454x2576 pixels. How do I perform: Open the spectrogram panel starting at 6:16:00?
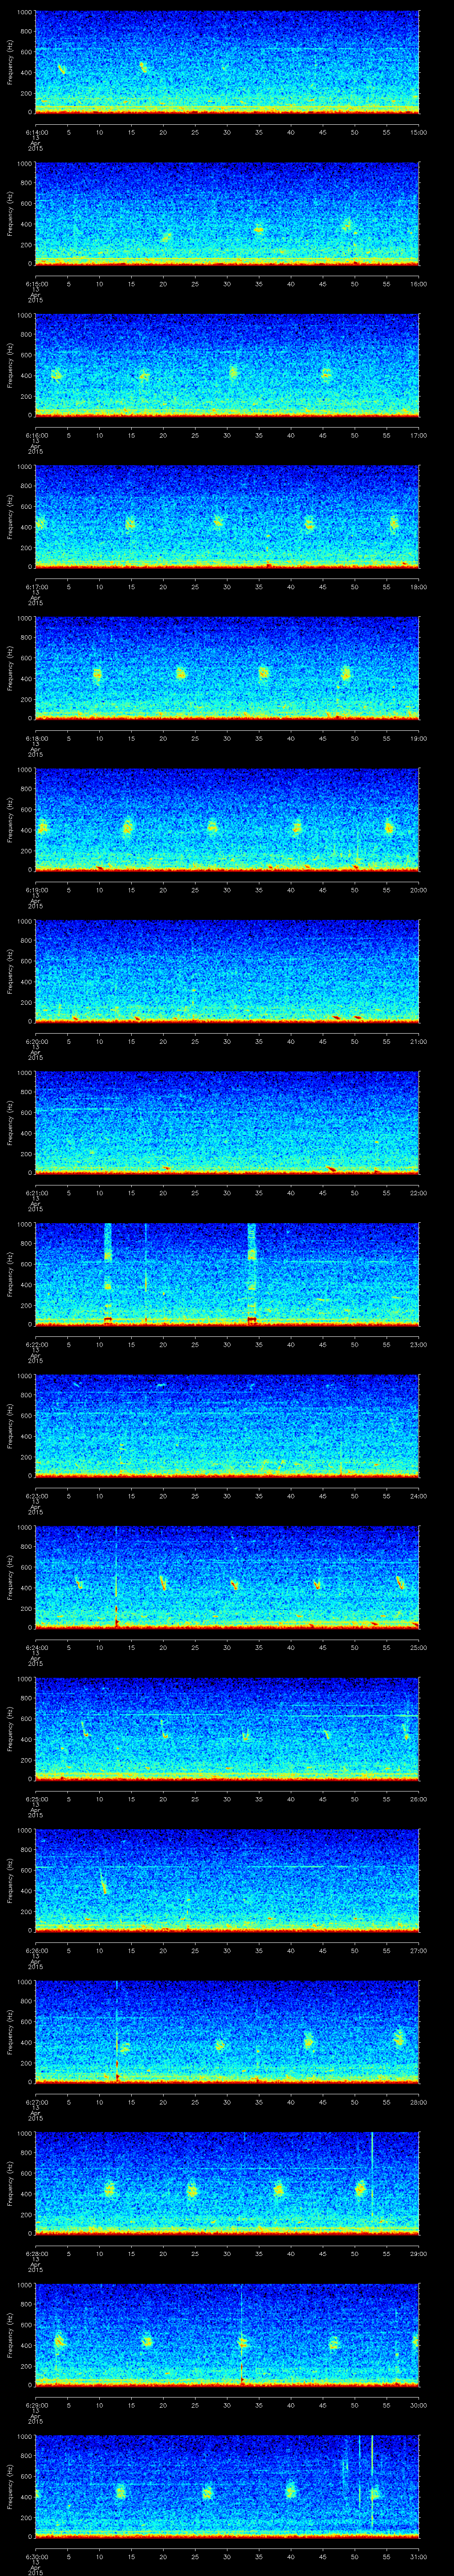227,365
